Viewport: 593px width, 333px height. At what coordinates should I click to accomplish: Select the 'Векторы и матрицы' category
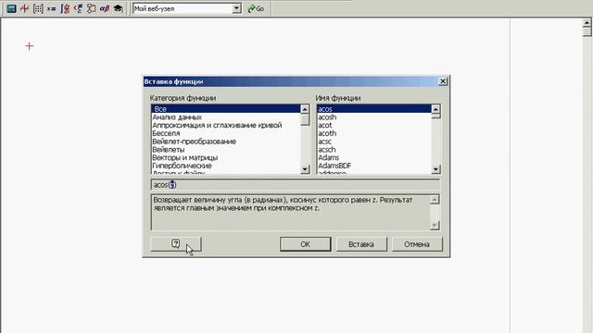pos(226,157)
